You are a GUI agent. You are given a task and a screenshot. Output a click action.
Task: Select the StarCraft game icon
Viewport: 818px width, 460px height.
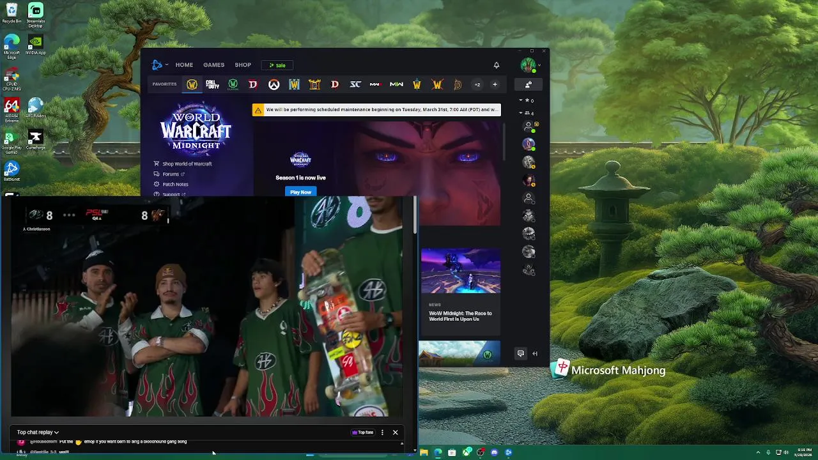355,84
